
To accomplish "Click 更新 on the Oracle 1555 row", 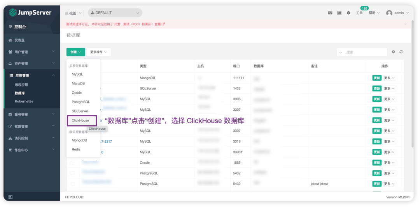I will (x=377, y=163).
